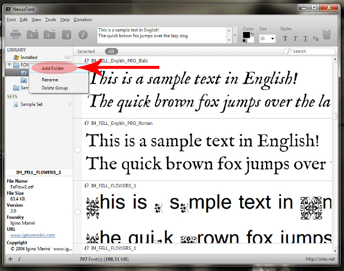Click the white background color swatch
Viewport: 344px width, 271px height.
click(x=251, y=40)
